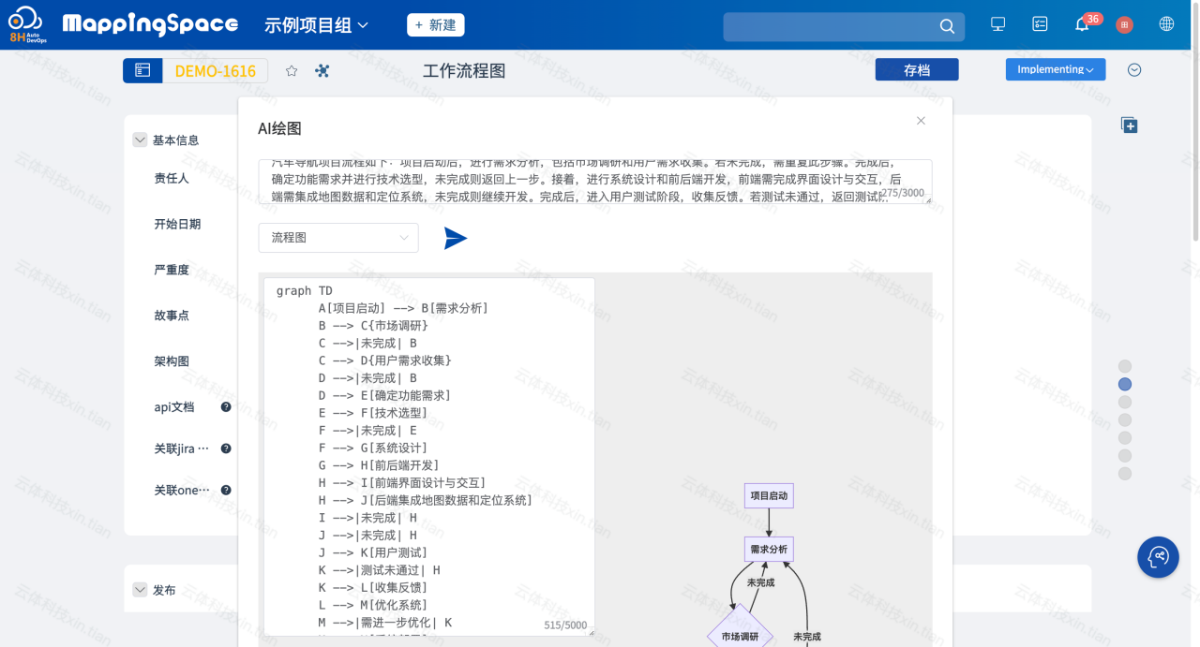This screenshot has width=1200, height=647.
Task: Click the graph TD code line
Action: [305, 290]
